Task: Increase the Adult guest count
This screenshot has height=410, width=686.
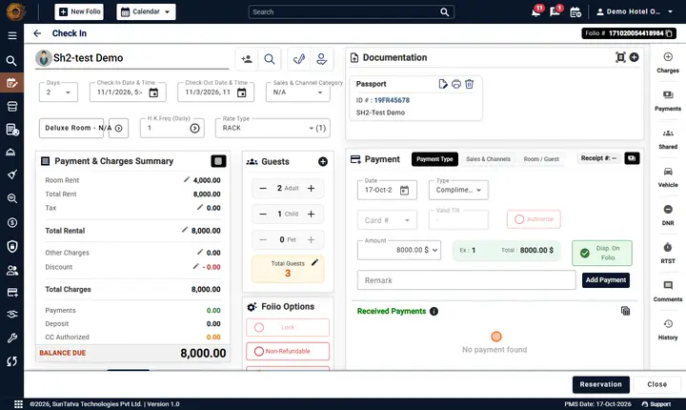Action: click(x=311, y=189)
